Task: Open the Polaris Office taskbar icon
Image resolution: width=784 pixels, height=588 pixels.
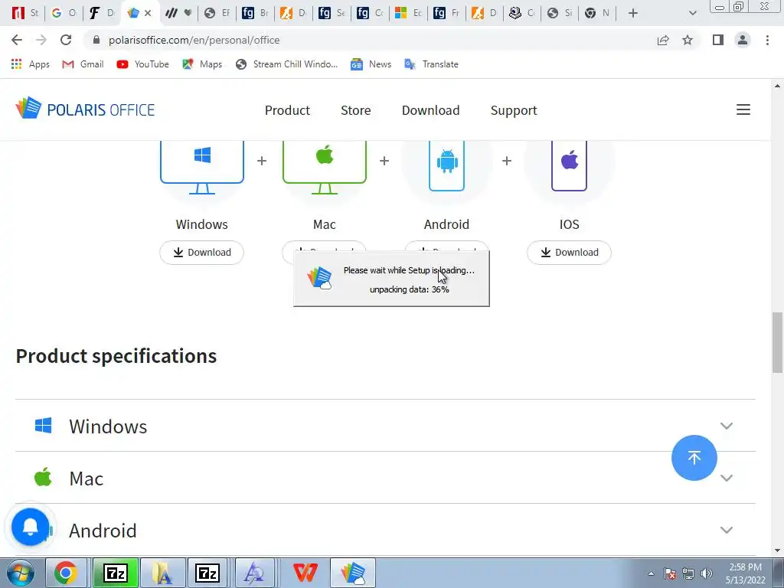Action: point(352,573)
